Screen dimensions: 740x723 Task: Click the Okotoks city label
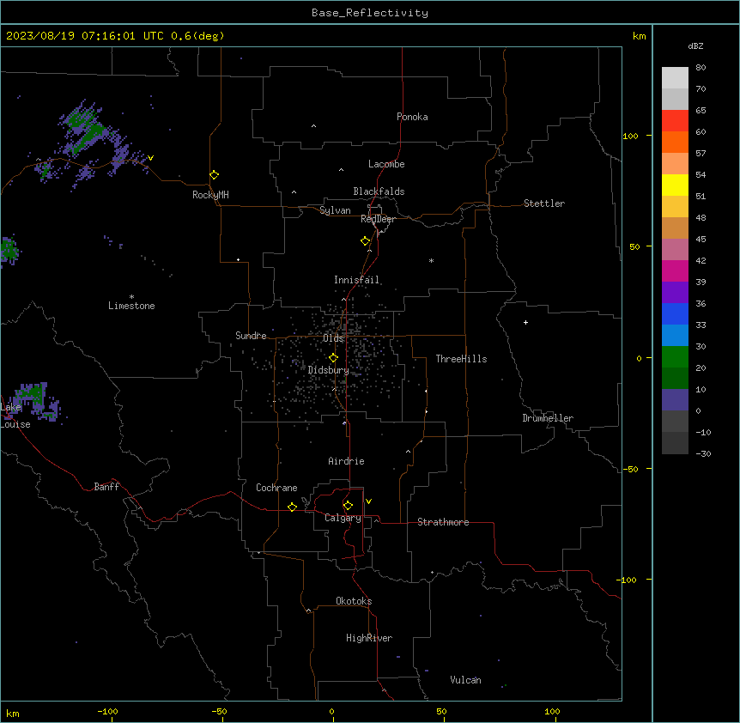click(354, 601)
